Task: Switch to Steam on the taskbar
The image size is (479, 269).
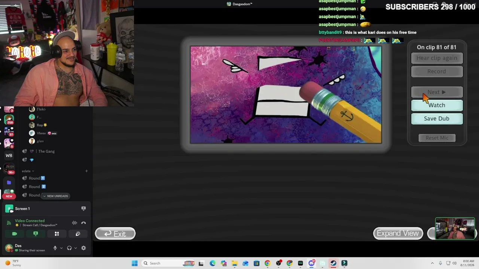Action: [333, 263]
